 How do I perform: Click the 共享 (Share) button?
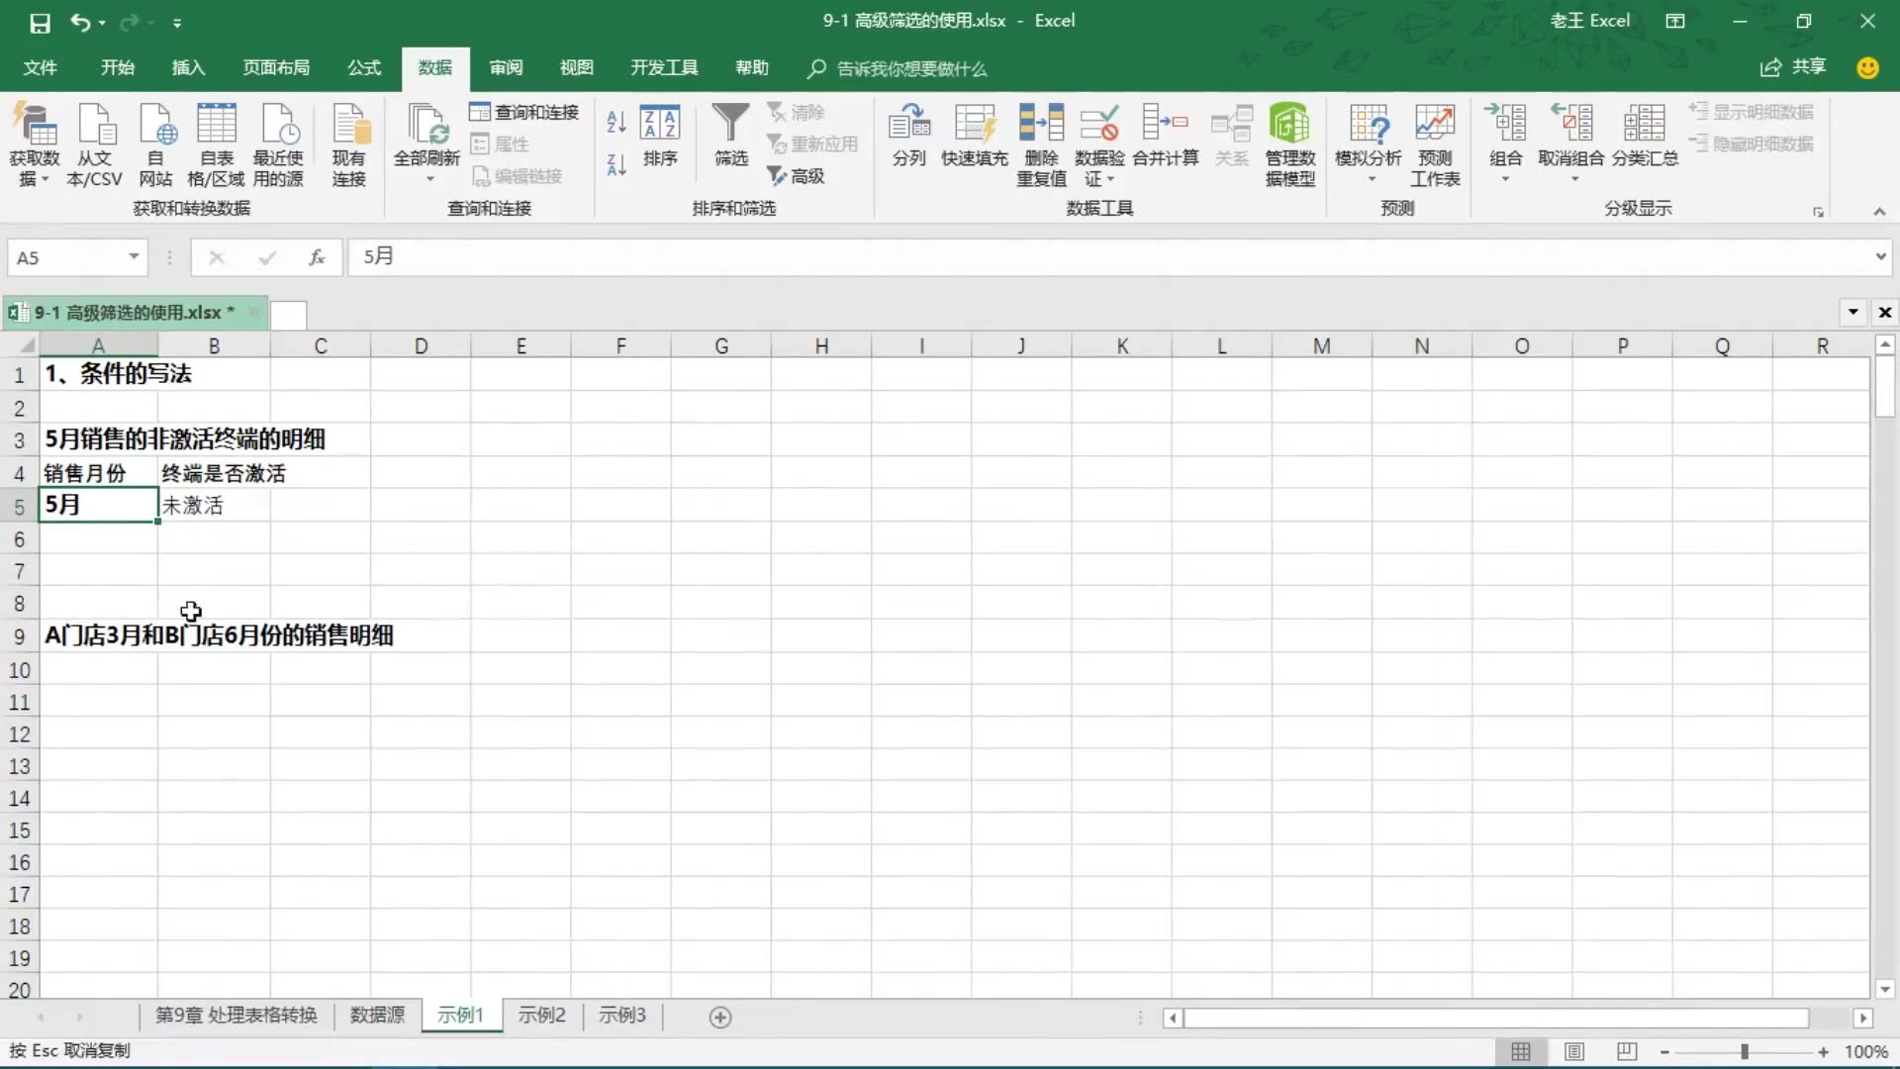click(1793, 67)
